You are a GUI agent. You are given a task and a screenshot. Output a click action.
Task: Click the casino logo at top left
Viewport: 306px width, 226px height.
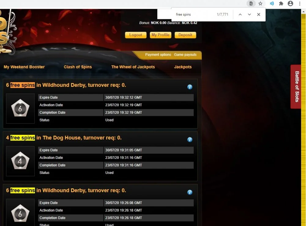point(8,32)
